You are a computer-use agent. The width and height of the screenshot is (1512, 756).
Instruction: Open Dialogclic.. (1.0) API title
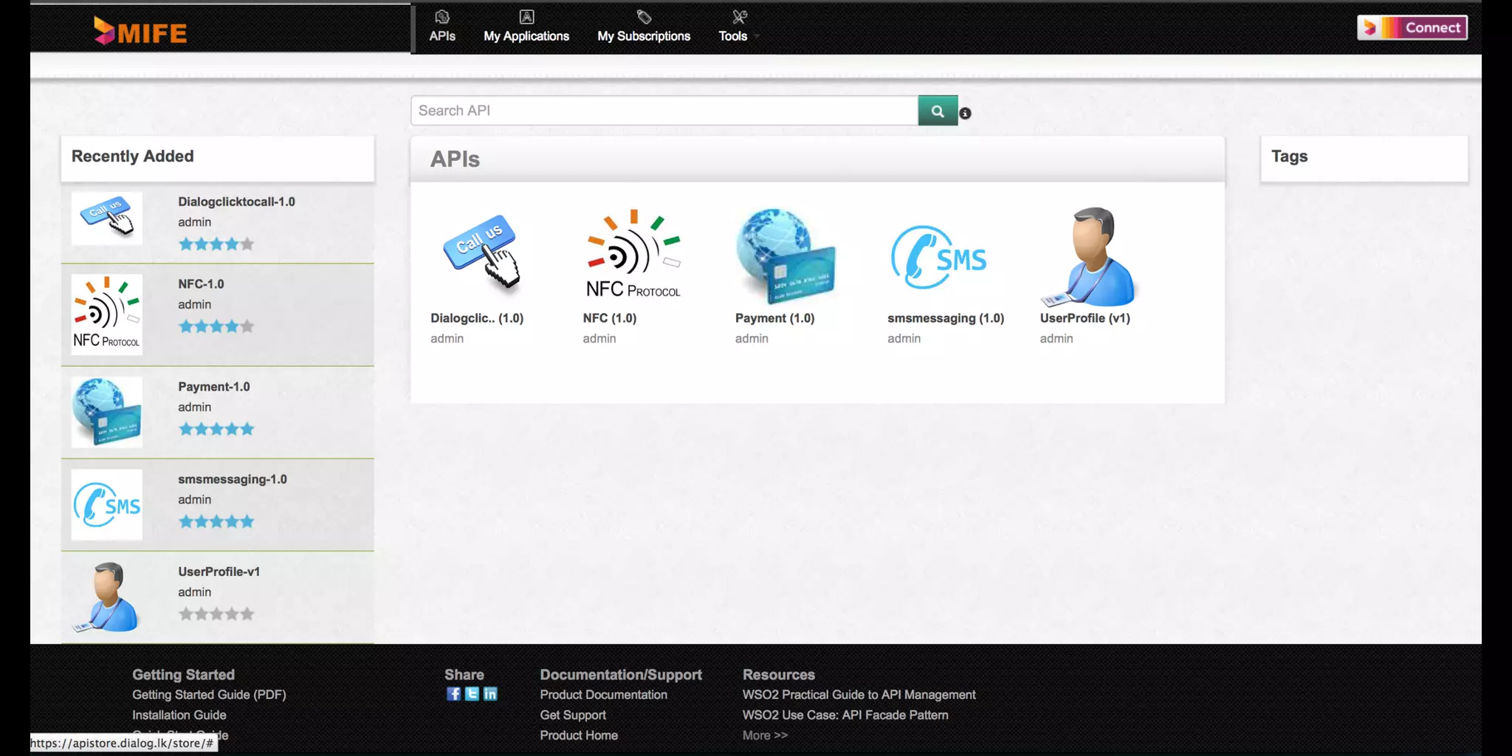click(x=477, y=318)
